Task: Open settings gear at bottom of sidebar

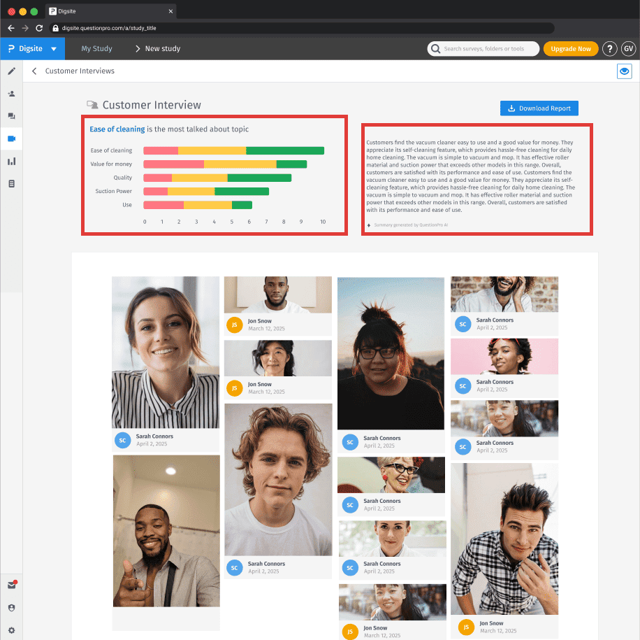Action: point(10,629)
